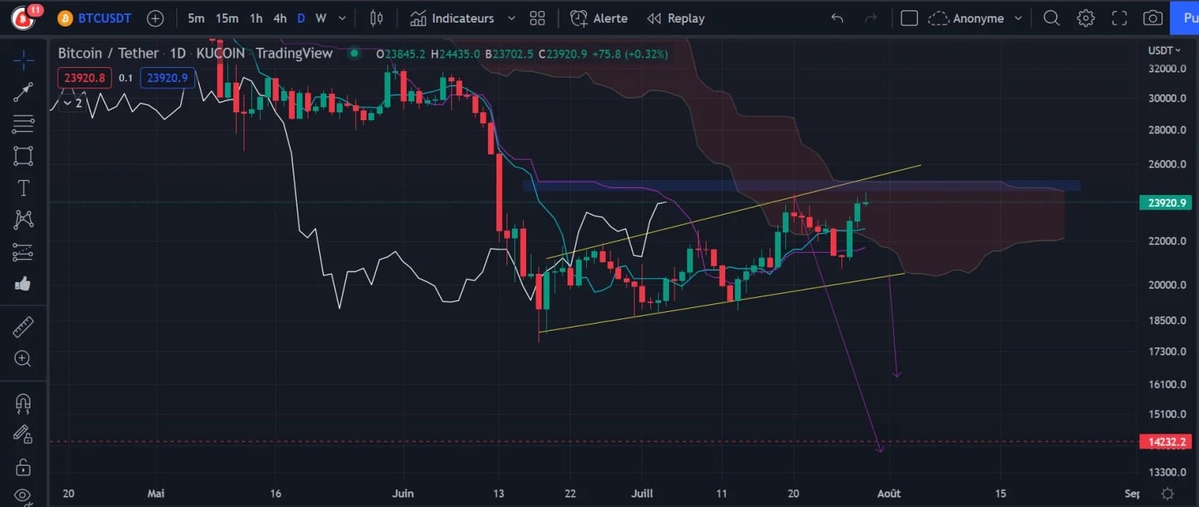The height and width of the screenshot is (507, 1199).
Task: Click the red 14232.2 price label
Action: (x=1166, y=441)
